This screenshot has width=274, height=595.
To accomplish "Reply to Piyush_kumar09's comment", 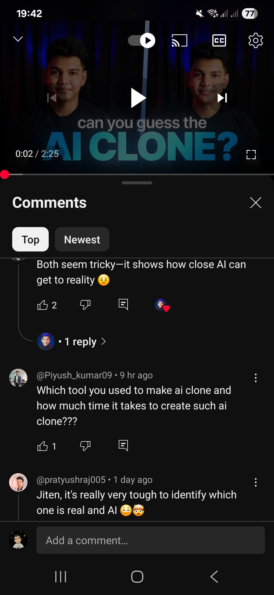I will pos(123,446).
